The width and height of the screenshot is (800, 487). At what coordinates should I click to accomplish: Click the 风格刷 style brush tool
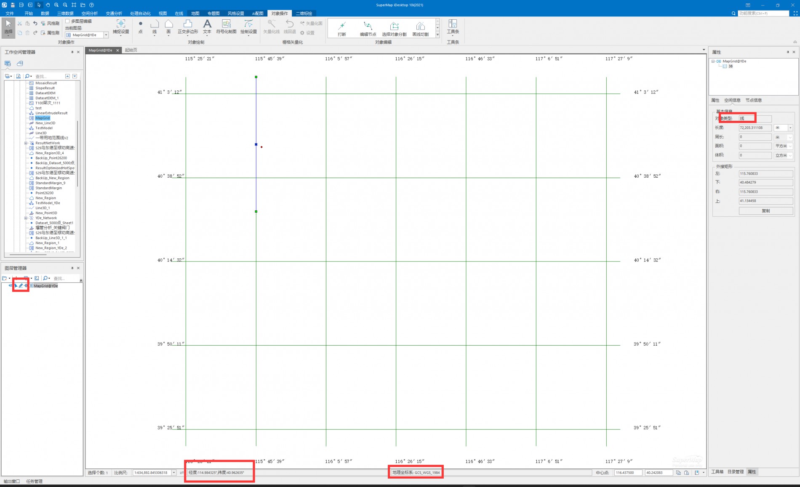(x=50, y=24)
